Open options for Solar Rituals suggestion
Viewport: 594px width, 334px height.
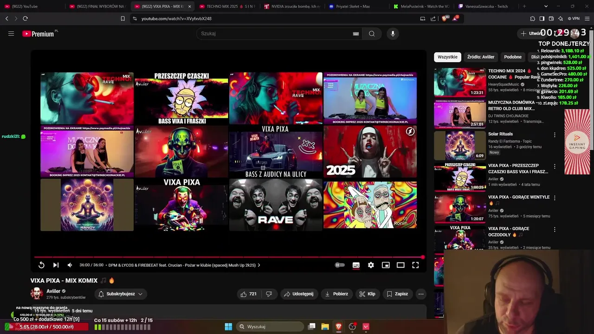coord(555,135)
